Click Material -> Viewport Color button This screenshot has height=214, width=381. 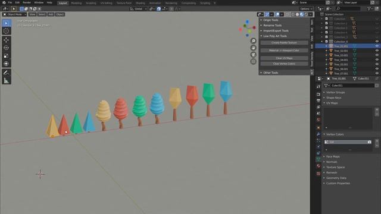pyautogui.click(x=284, y=51)
